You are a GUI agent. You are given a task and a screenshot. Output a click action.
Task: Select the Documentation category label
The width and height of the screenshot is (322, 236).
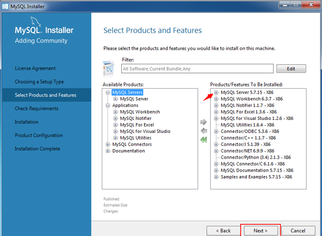[x=128, y=151]
